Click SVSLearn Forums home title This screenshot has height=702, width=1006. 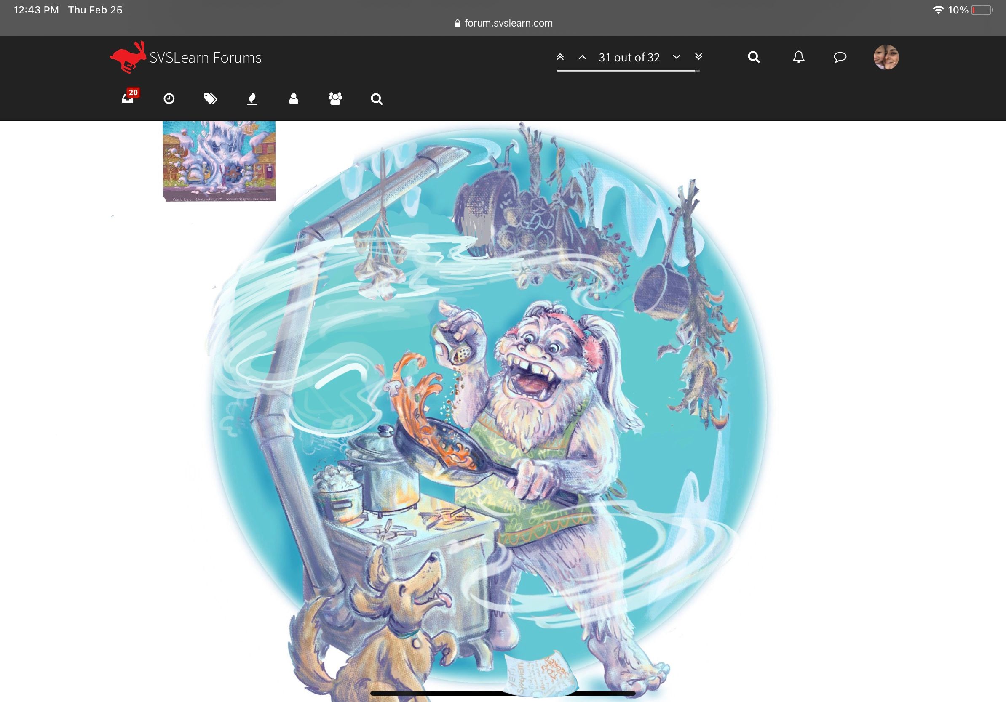(205, 57)
